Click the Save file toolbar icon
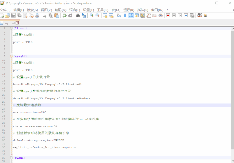 (14, 16)
